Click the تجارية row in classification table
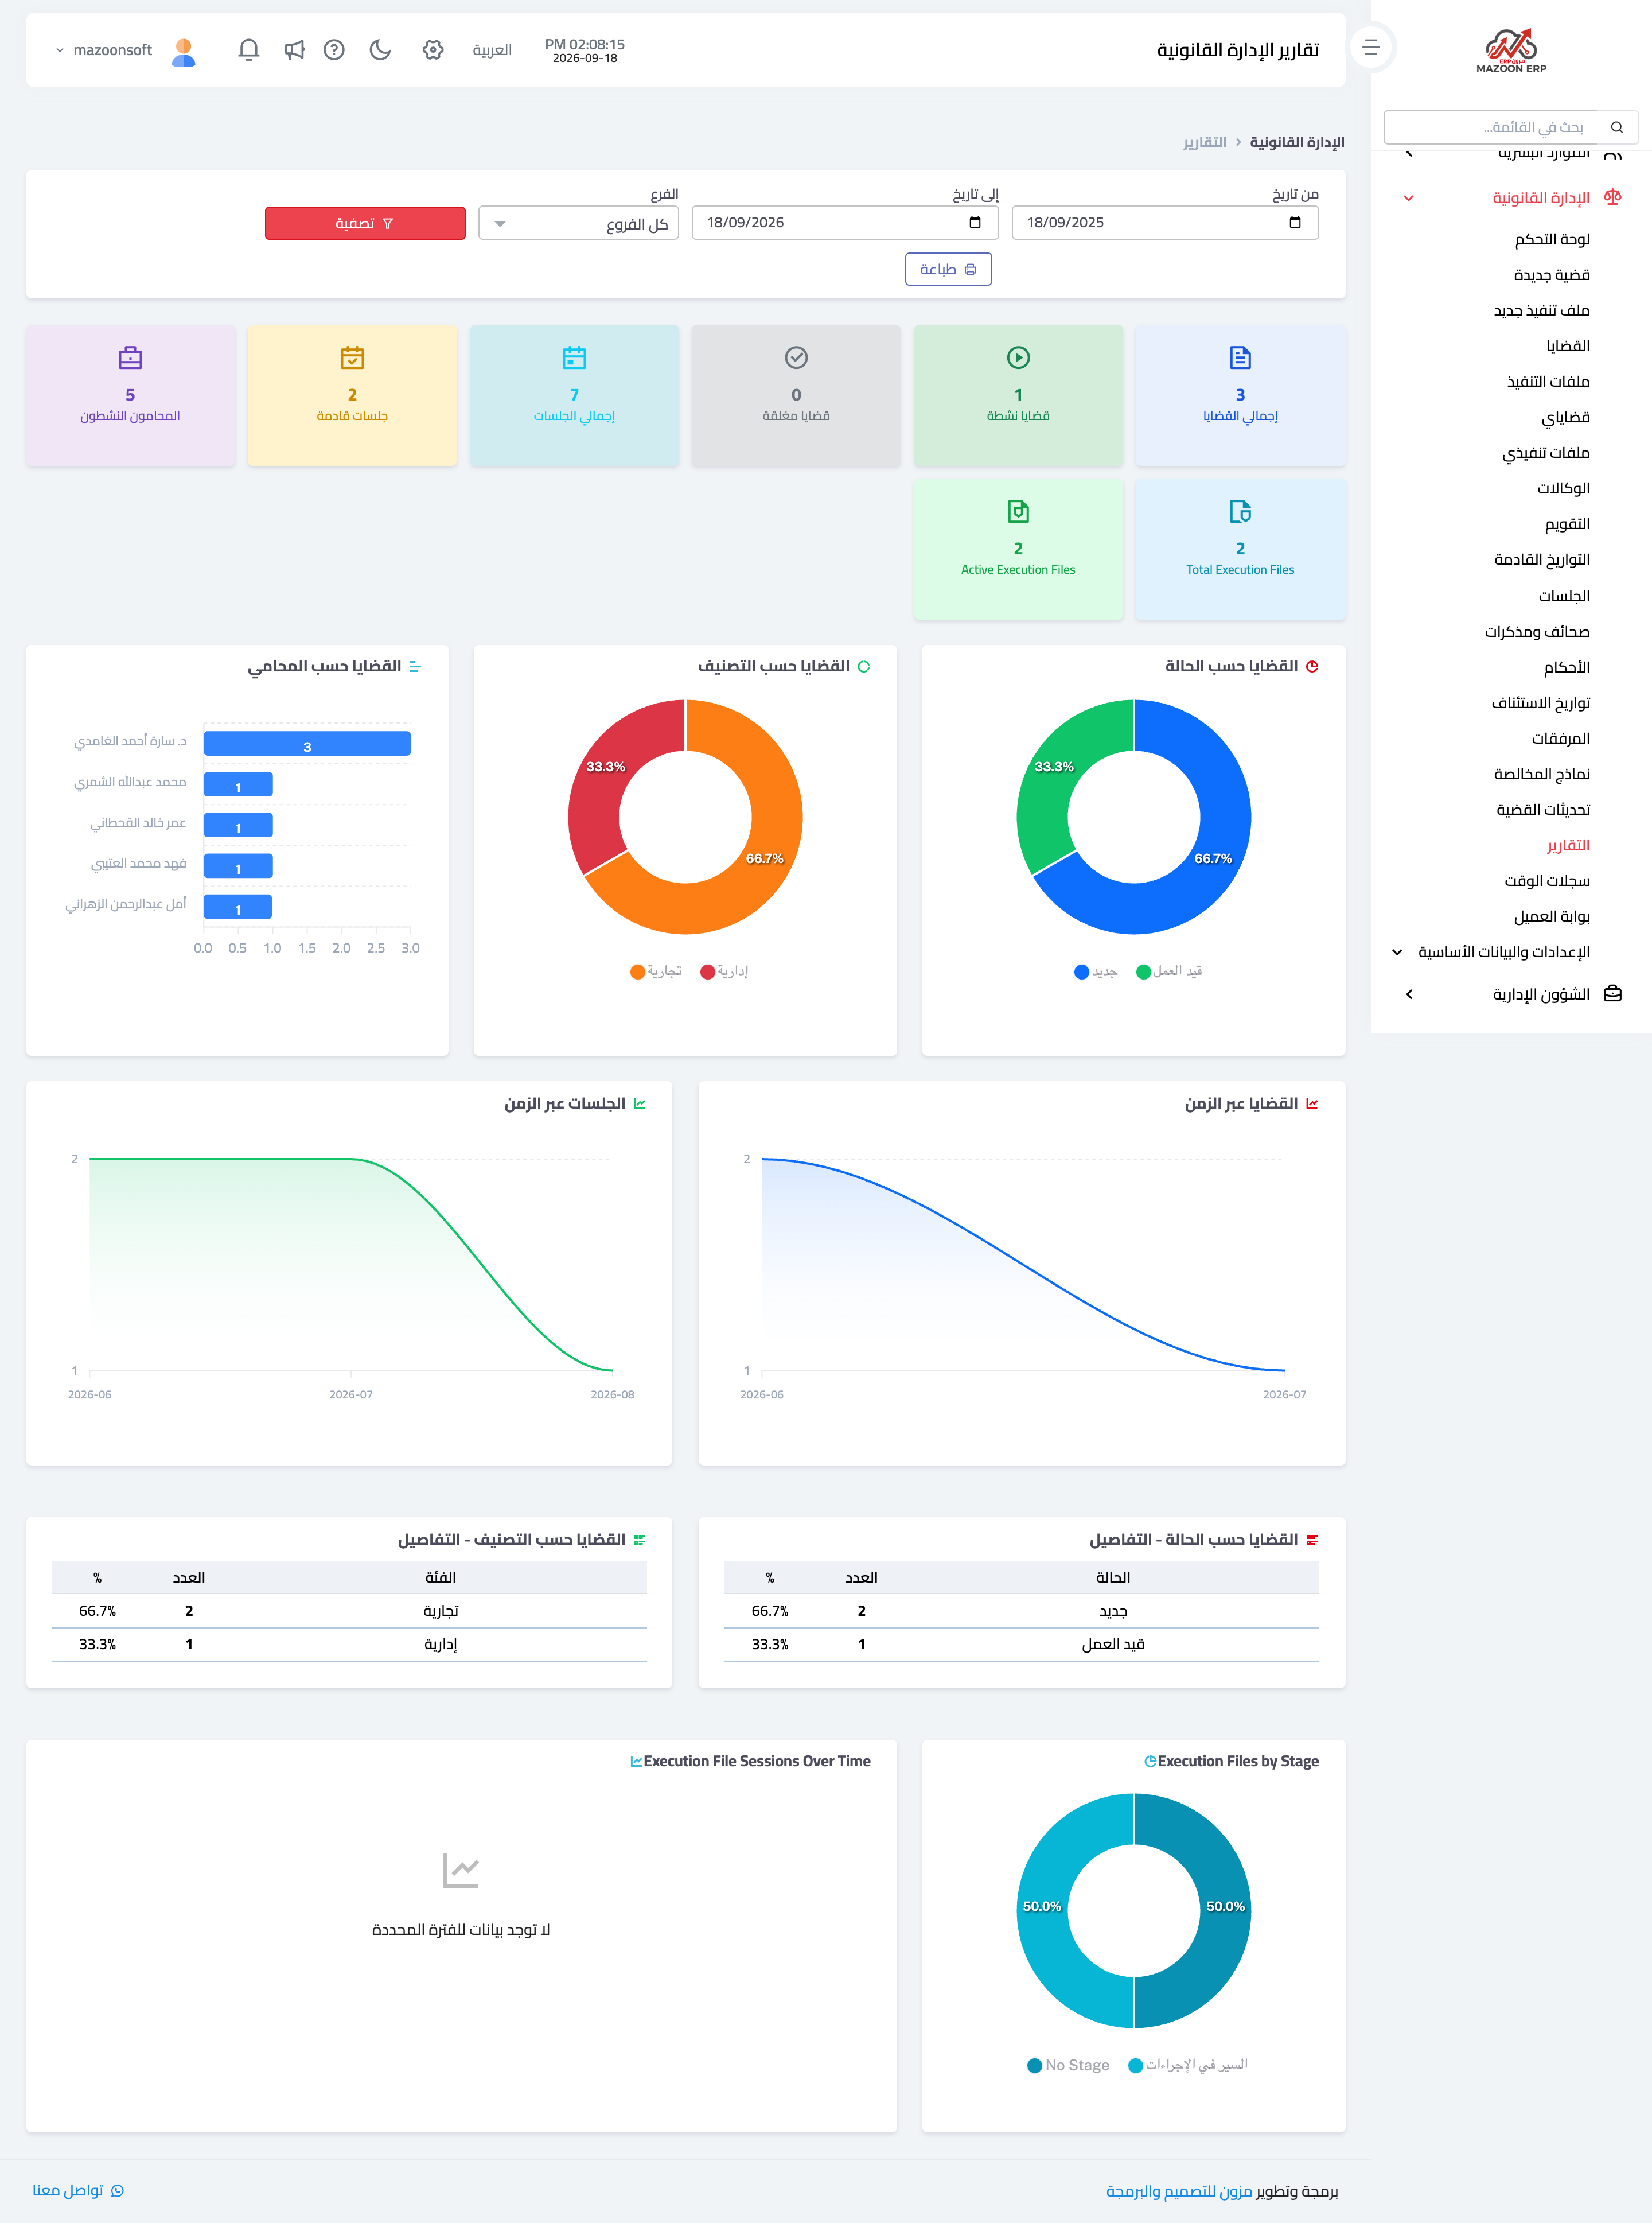Viewport: 1652px width, 2223px height. coord(349,1611)
